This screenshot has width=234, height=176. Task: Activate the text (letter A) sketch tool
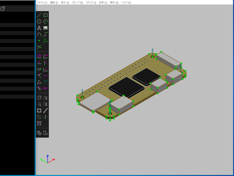(x=39, y=28)
